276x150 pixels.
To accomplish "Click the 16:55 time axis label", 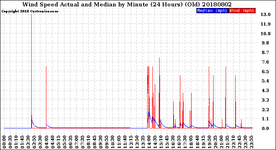I will point(180,142).
